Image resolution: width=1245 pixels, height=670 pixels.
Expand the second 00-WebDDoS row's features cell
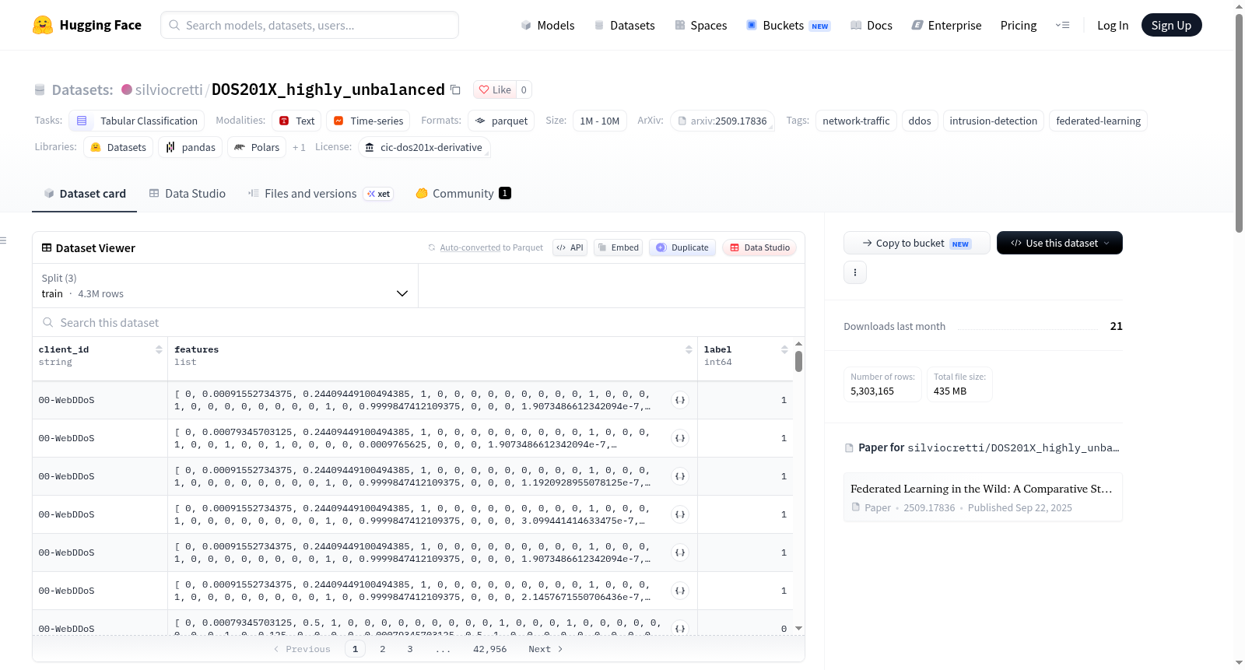click(680, 438)
